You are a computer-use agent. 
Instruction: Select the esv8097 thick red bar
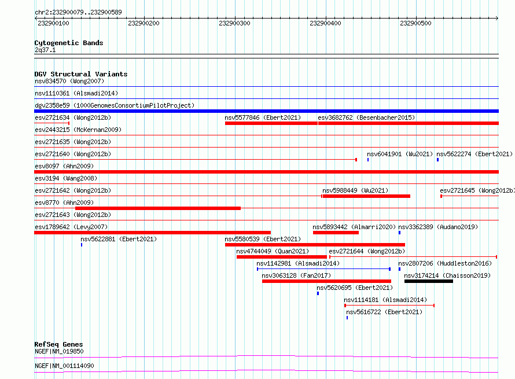(266, 172)
